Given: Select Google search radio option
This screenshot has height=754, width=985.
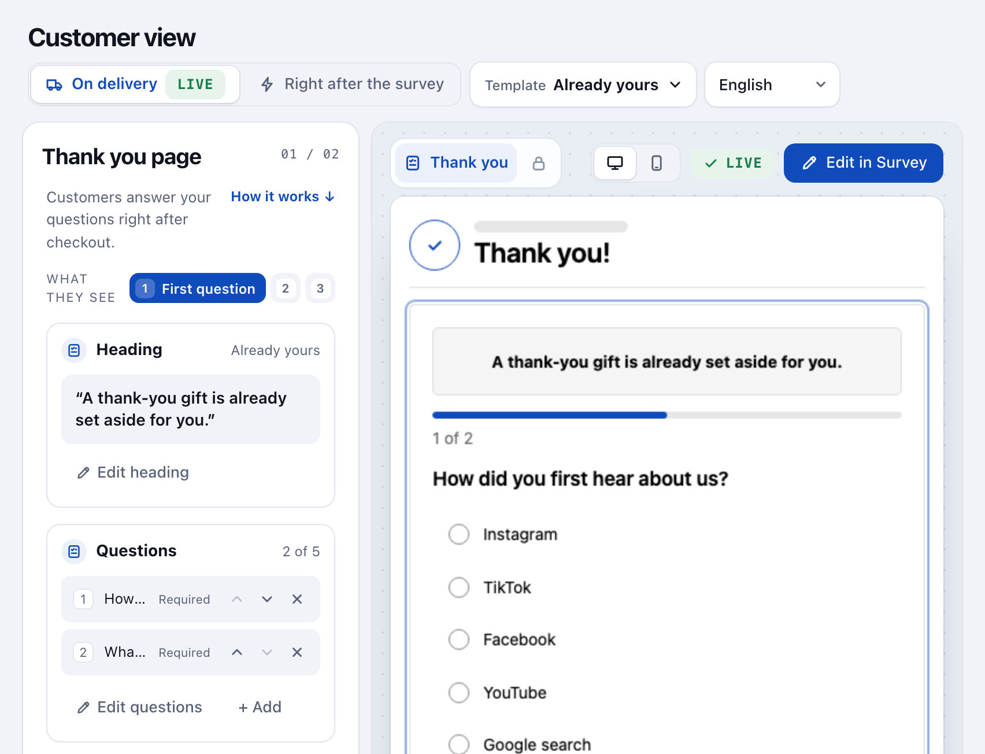Looking at the screenshot, I should (x=459, y=745).
